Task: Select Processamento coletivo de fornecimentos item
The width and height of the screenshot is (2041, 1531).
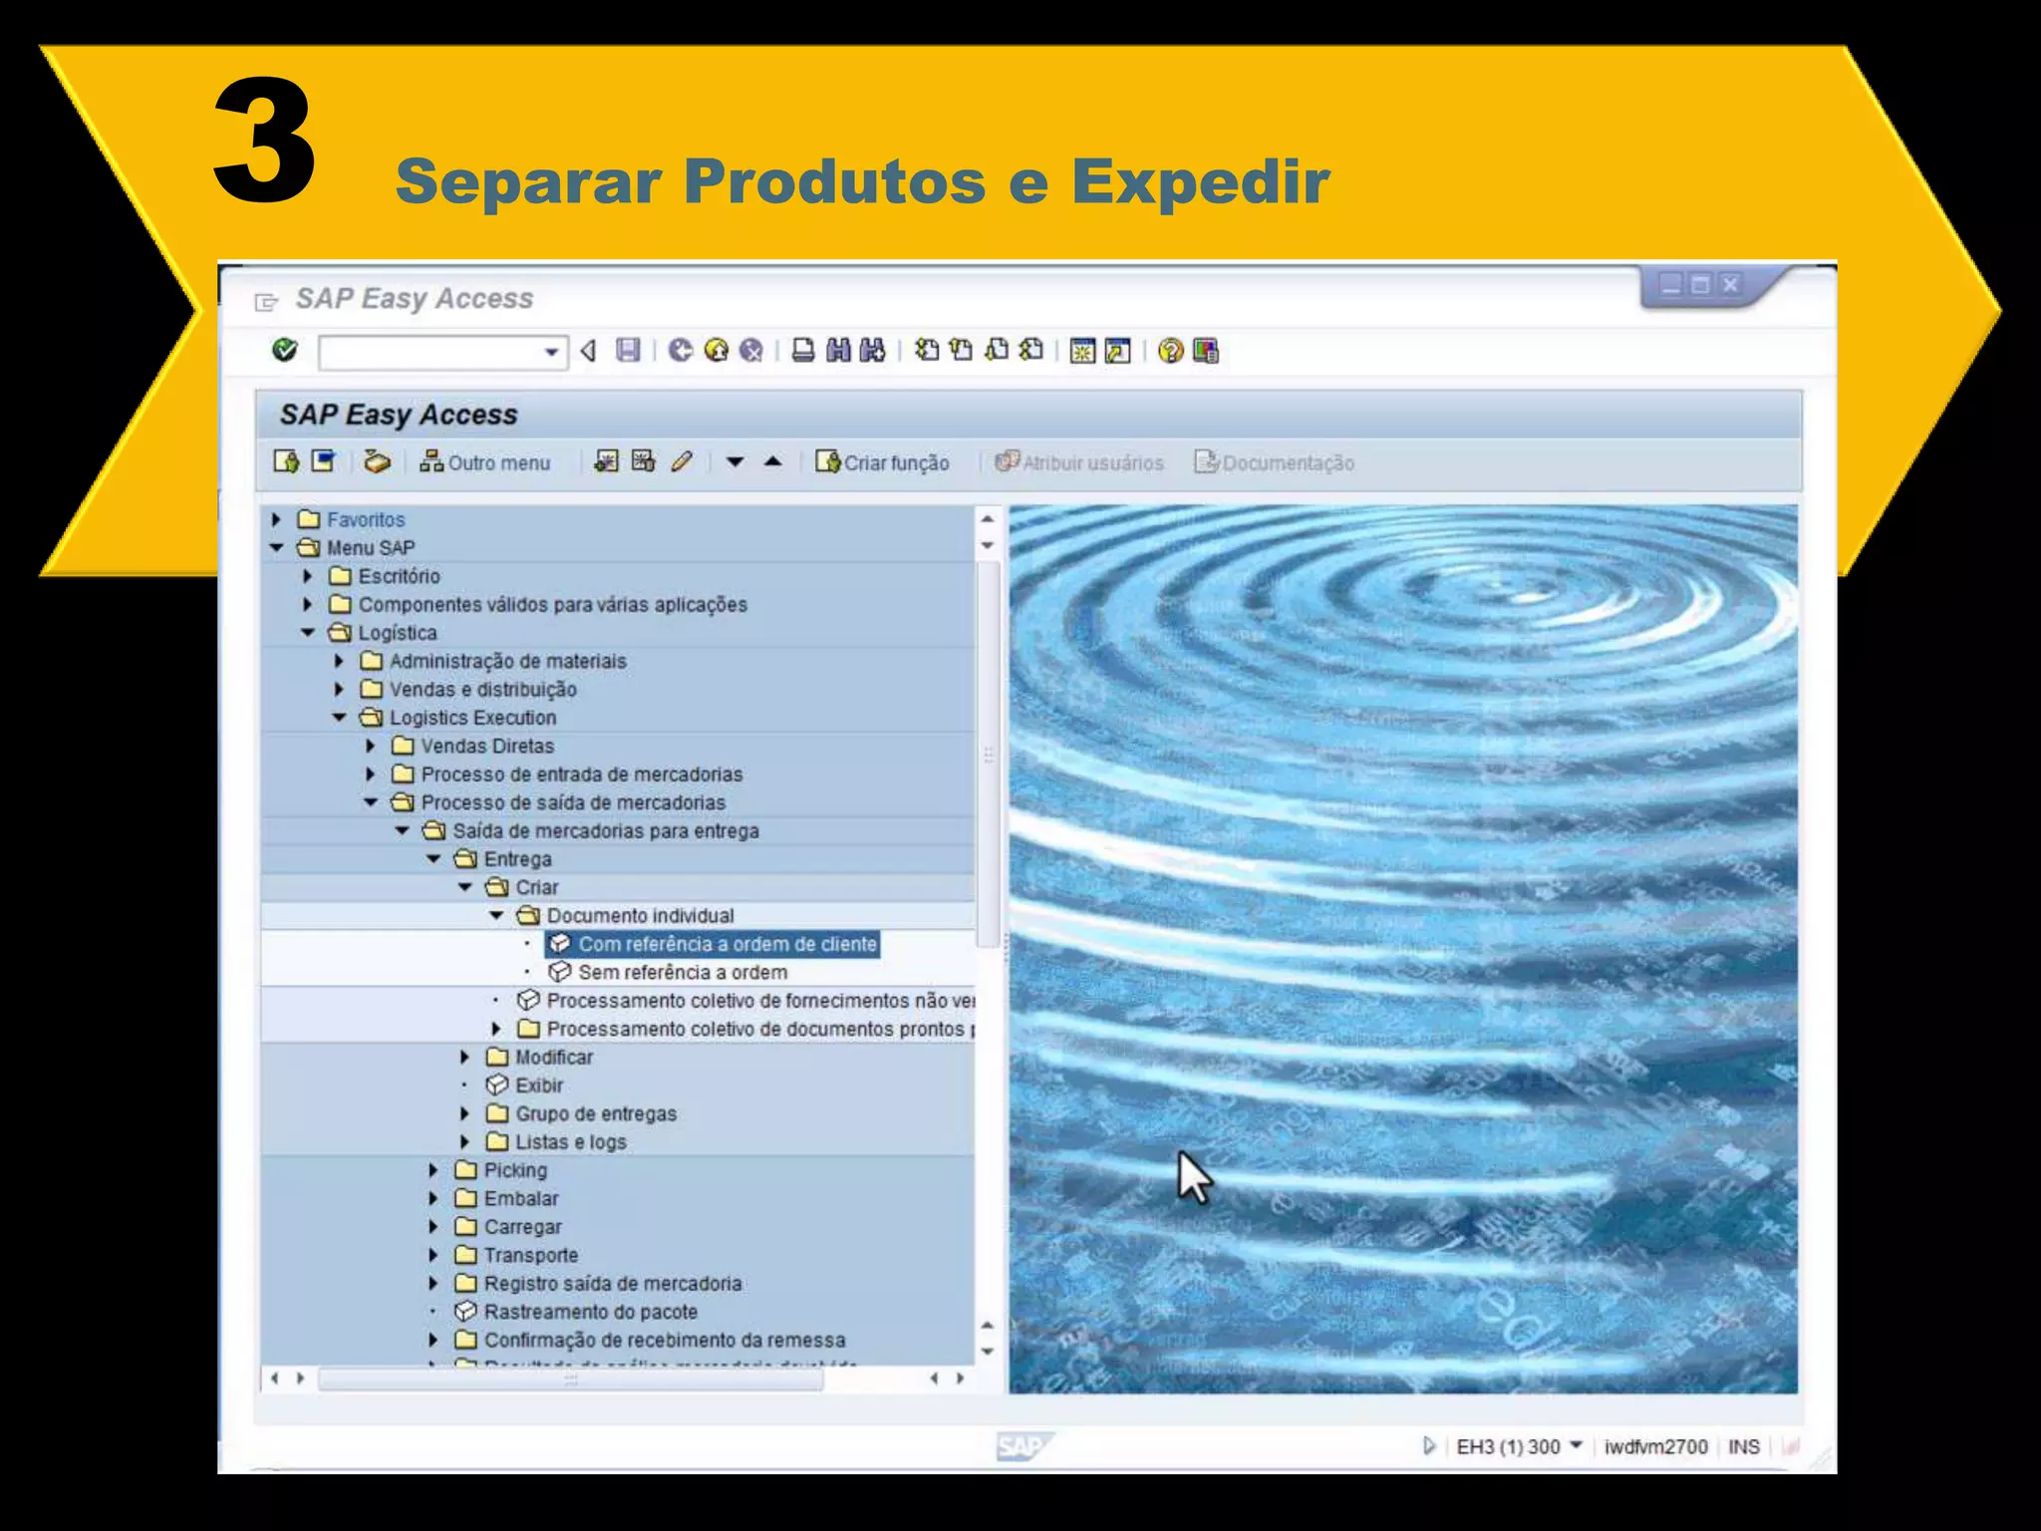Action: 745,1001
